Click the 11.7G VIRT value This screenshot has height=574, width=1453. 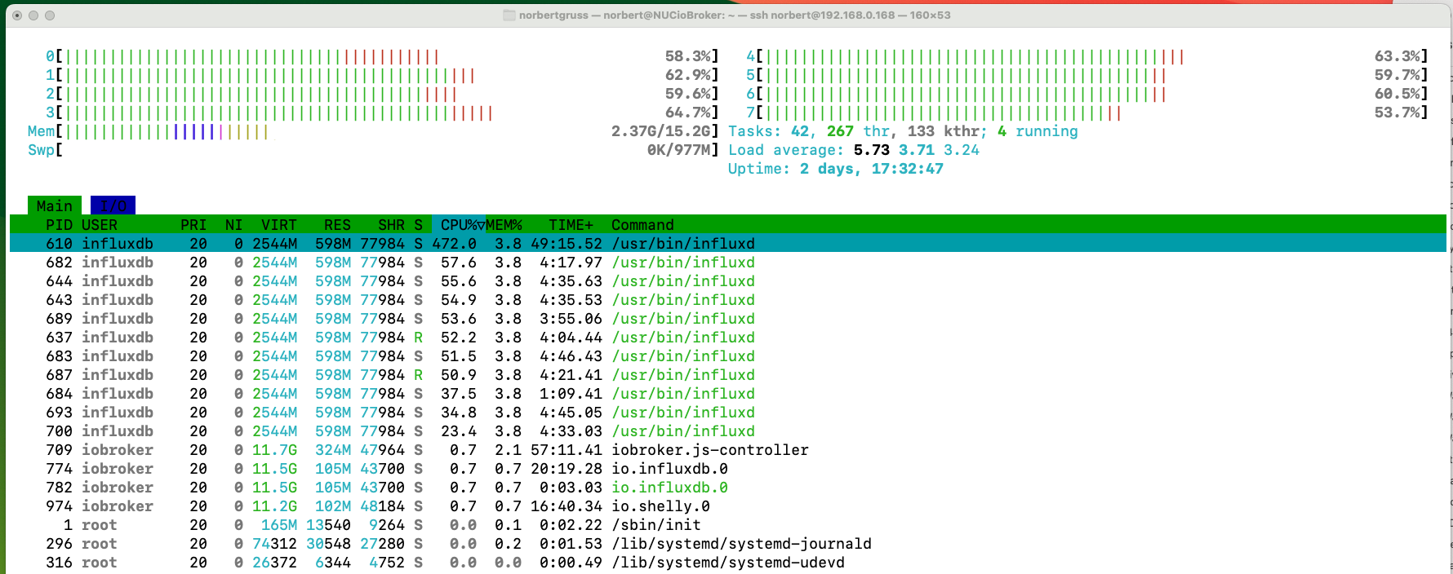pos(274,450)
